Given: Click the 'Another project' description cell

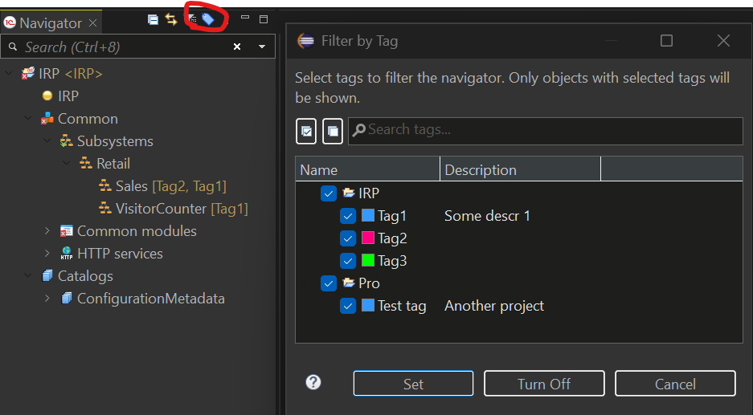Looking at the screenshot, I should click(x=494, y=306).
